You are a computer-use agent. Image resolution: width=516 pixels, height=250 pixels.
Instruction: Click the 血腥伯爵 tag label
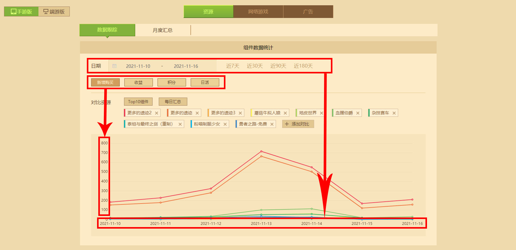tap(344, 113)
